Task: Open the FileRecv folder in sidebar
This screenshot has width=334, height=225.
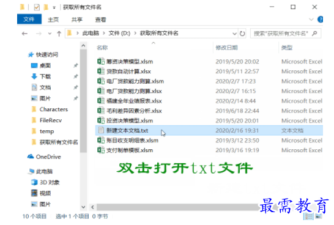Action: coord(51,120)
